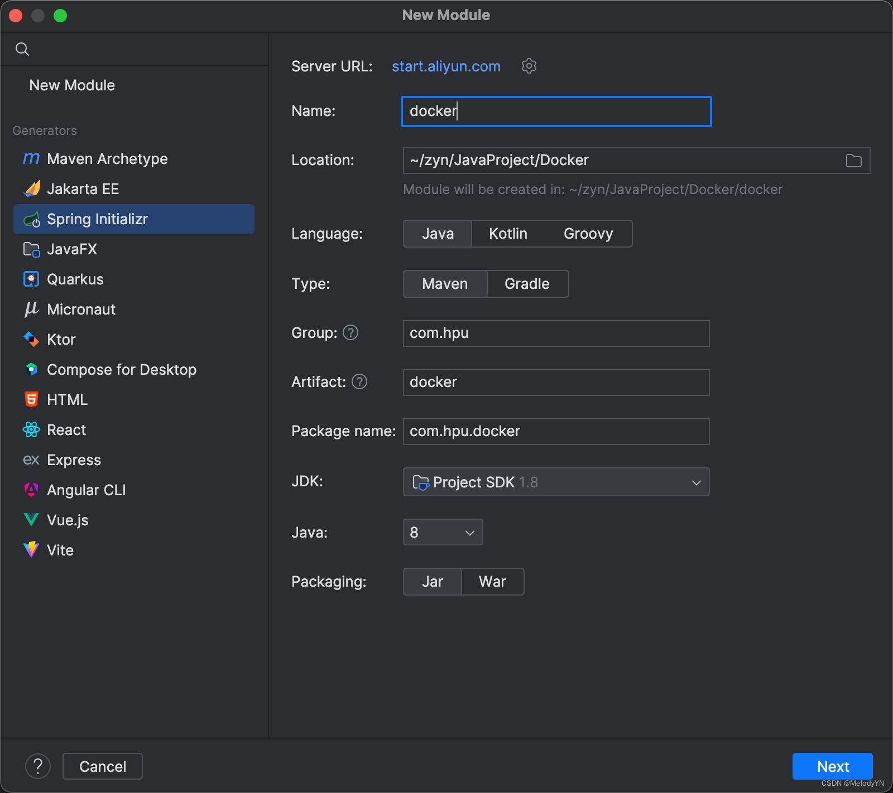
Task: Click into the Package name field
Action: 556,432
